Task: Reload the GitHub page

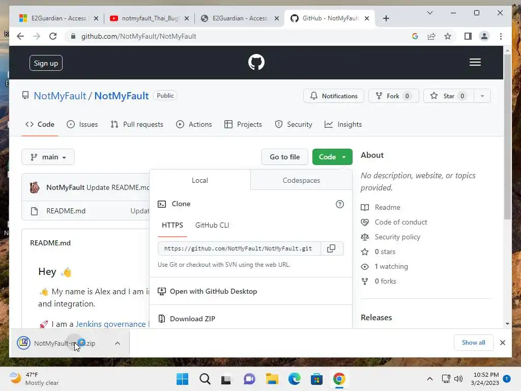Action: tap(53, 36)
